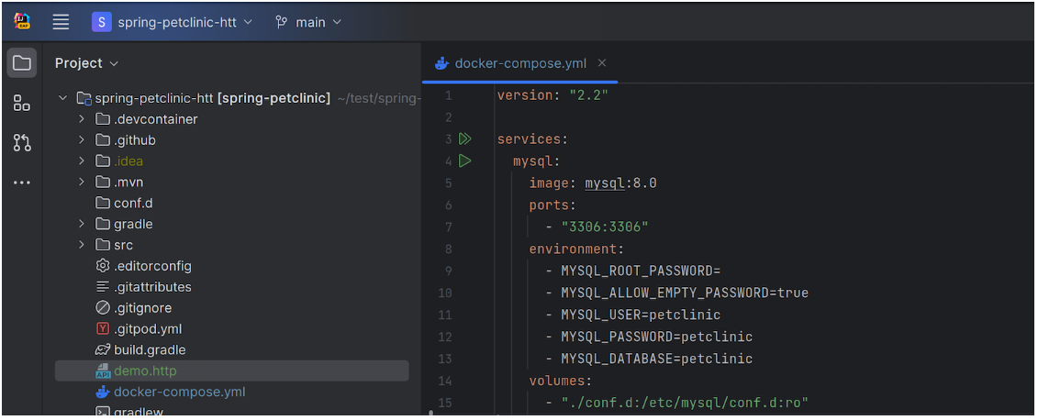This screenshot has width=1038, height=420.
Task: Close the docker-compose.yml tab
Action: coord(602,63)
